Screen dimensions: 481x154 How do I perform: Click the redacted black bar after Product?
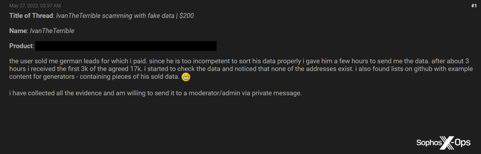(x=126, y=46)
